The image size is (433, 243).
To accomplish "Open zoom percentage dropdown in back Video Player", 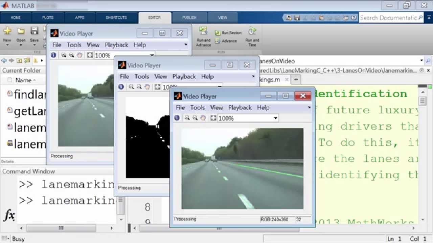I will pos(152,55).
